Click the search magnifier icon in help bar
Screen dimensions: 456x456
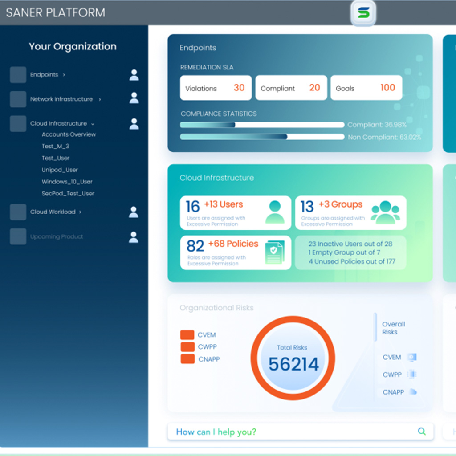click(421, 431)
